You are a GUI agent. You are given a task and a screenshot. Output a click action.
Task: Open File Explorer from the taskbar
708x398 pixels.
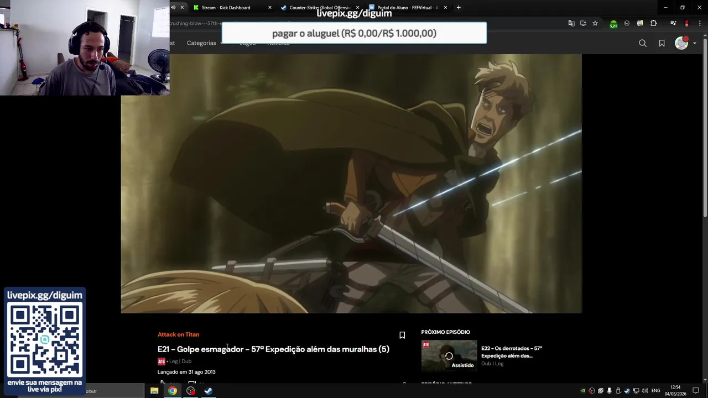point(154,391)
